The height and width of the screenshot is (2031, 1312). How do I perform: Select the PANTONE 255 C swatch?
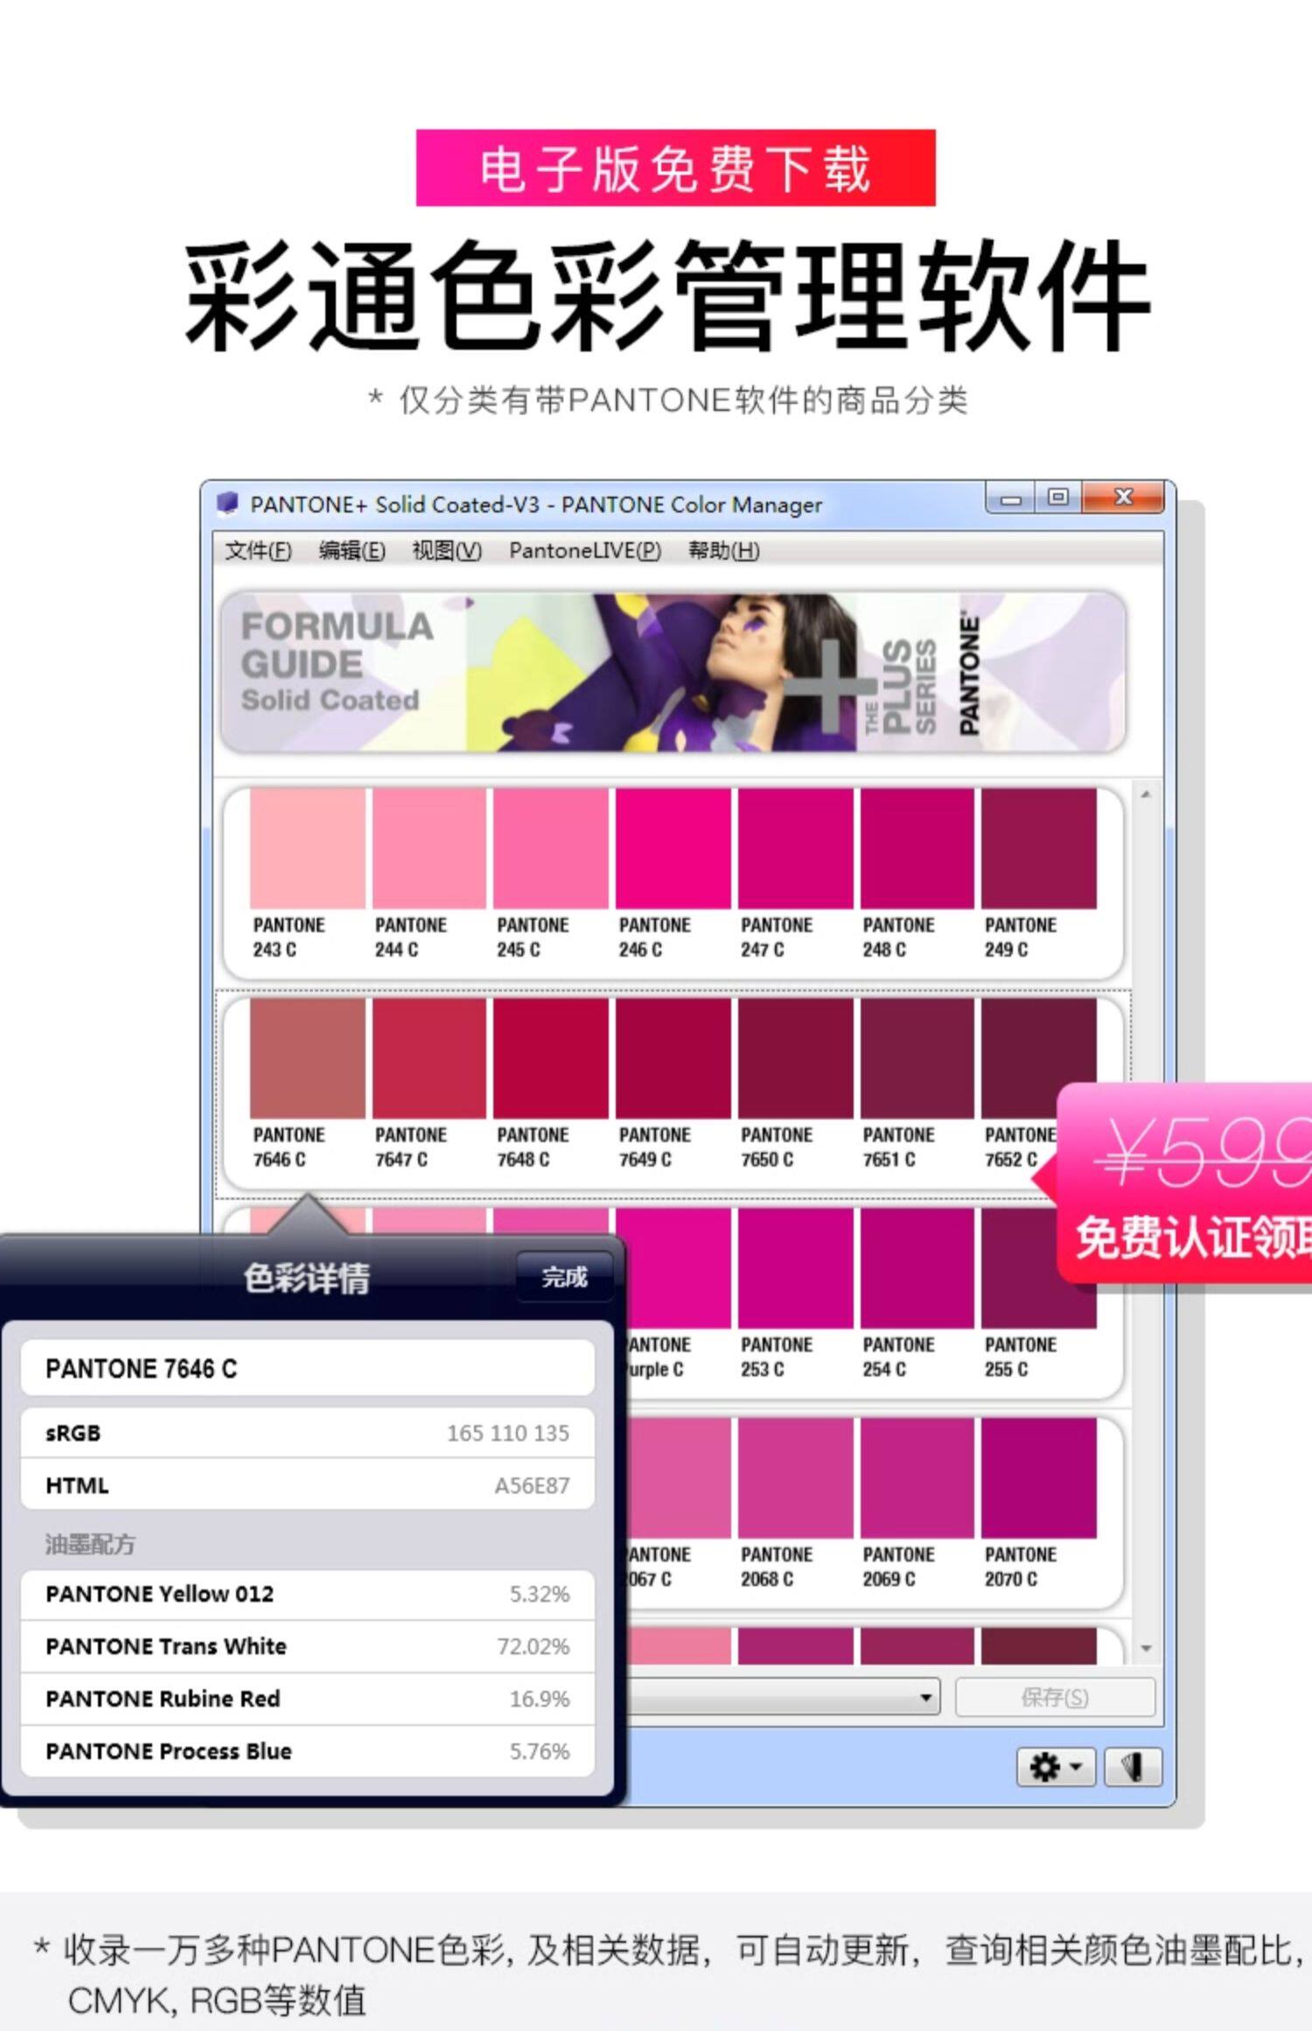[1039, 1268]
